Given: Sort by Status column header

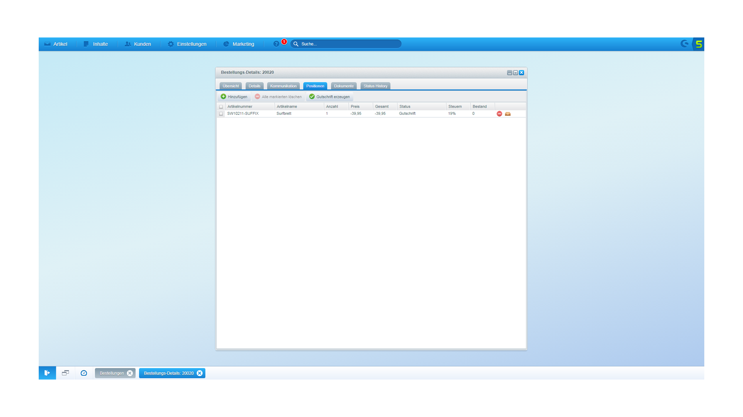Looking at the screenshot, I should click(x=421, y=107).
